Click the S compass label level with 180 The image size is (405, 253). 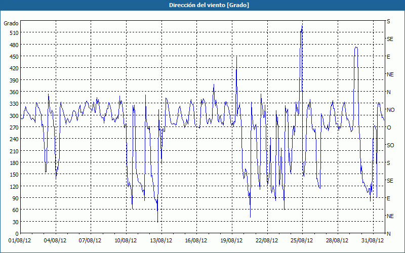[388, 163]
